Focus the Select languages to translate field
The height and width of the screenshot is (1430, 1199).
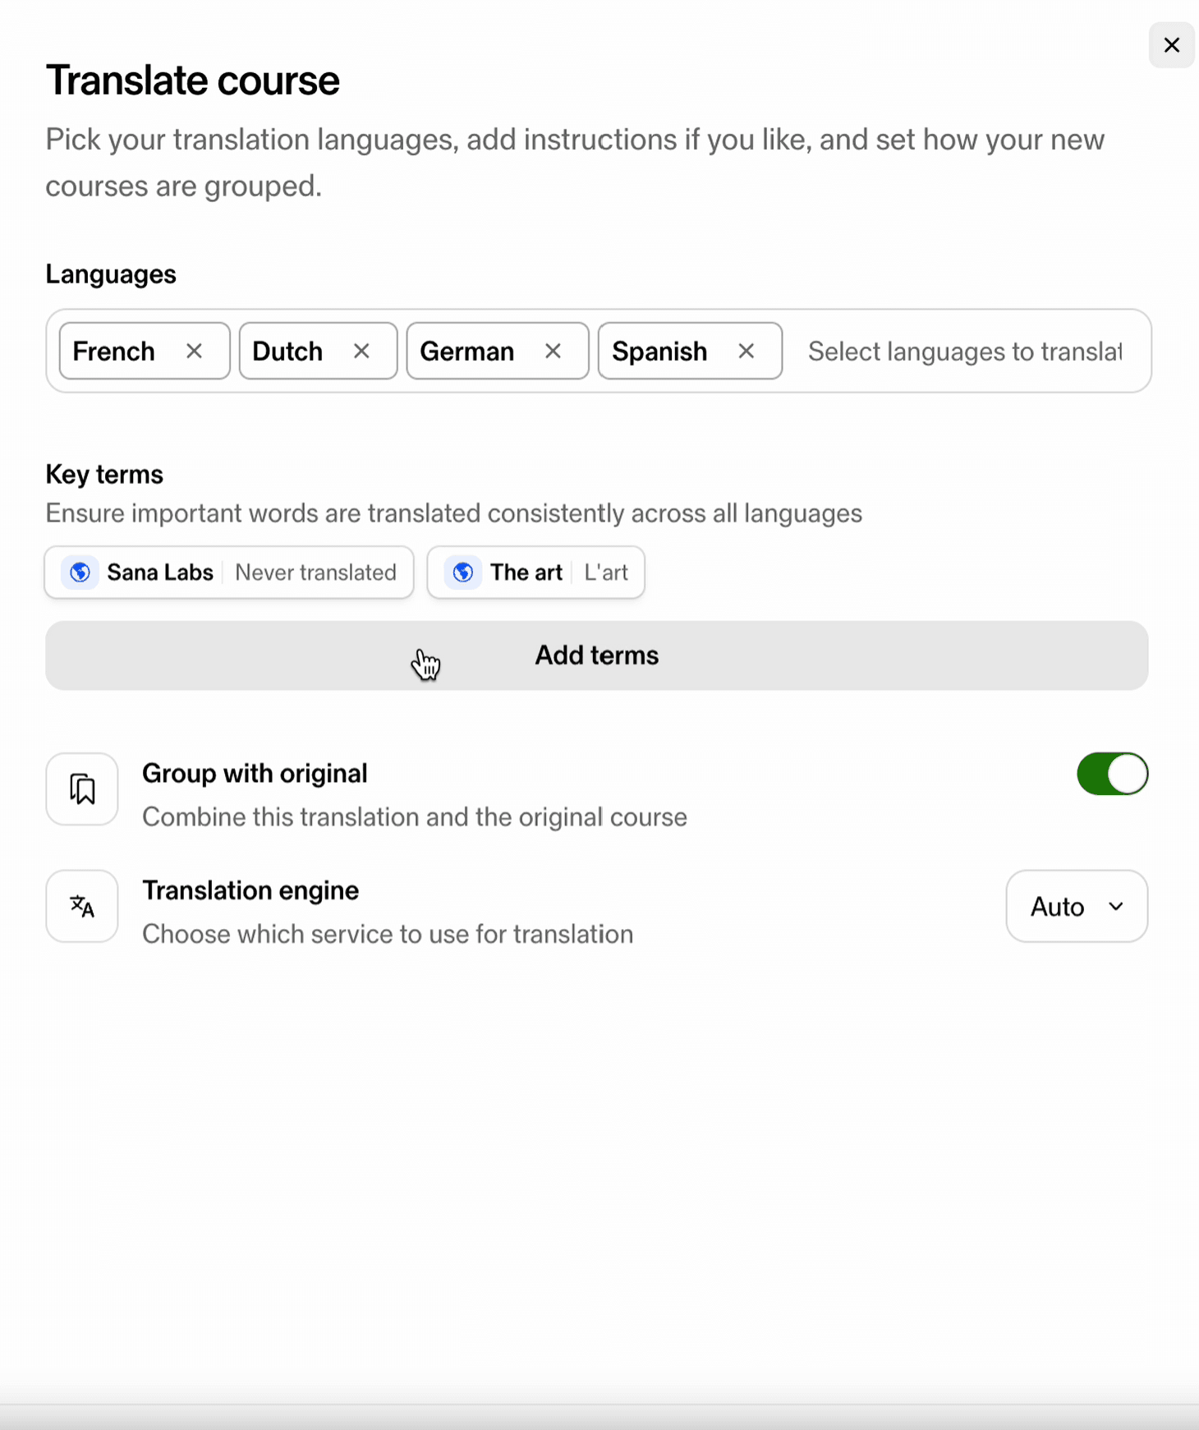(x=964, y=352)
